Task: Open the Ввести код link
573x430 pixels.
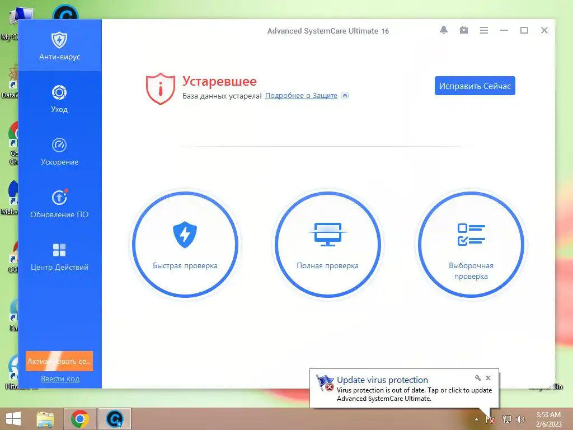Action: point(60,379)
